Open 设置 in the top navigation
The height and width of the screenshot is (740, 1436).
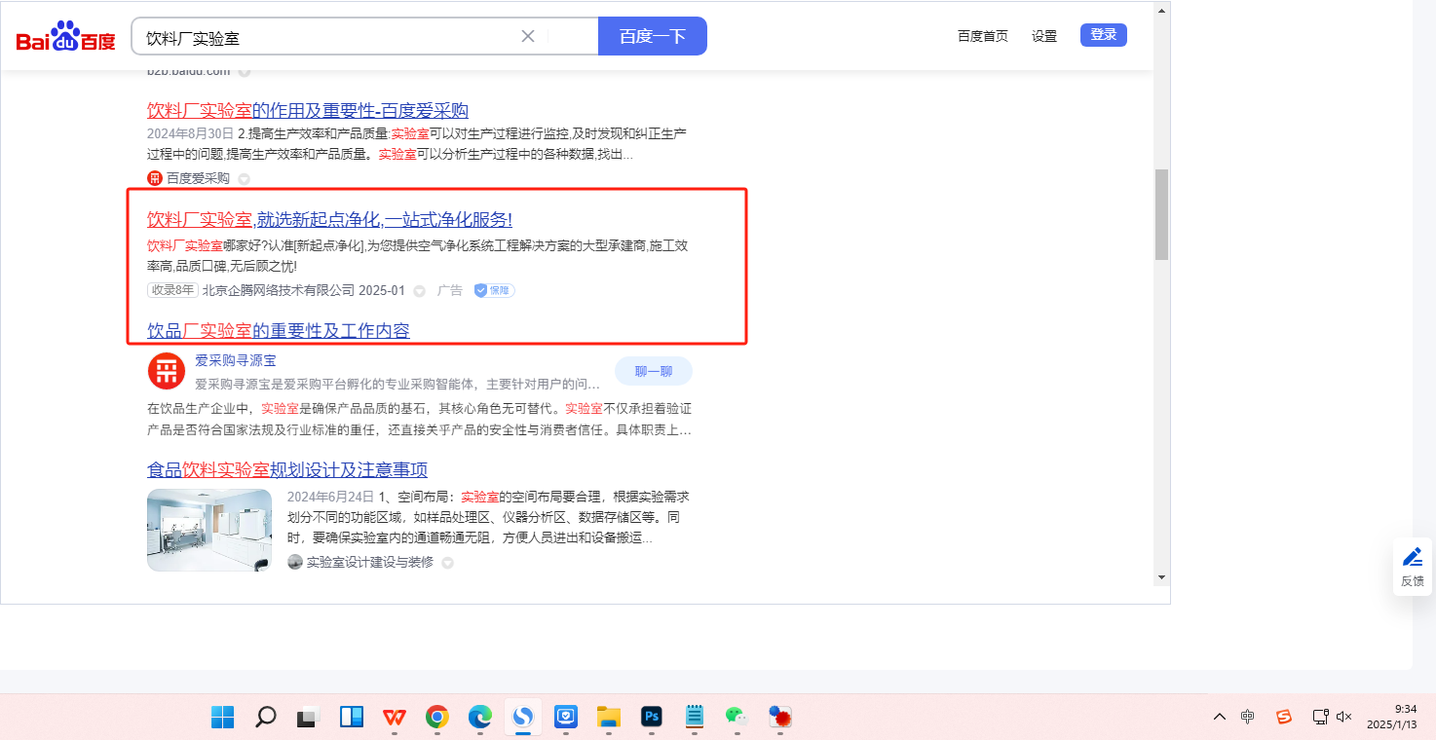[1044, 36]
